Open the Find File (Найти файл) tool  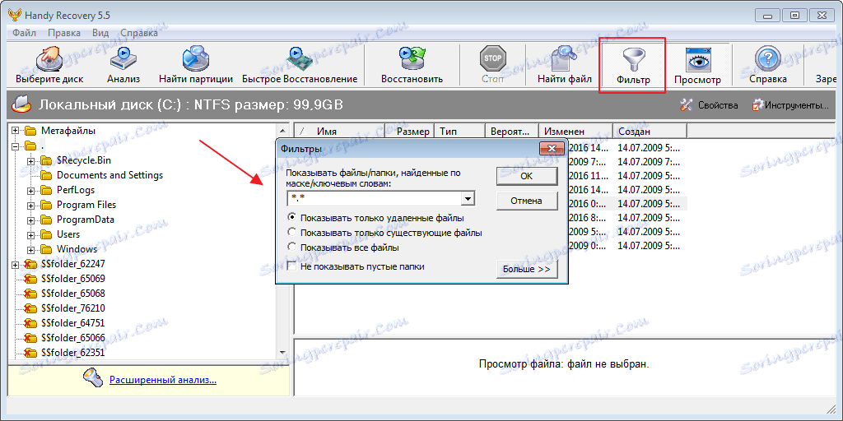point(565,66)
